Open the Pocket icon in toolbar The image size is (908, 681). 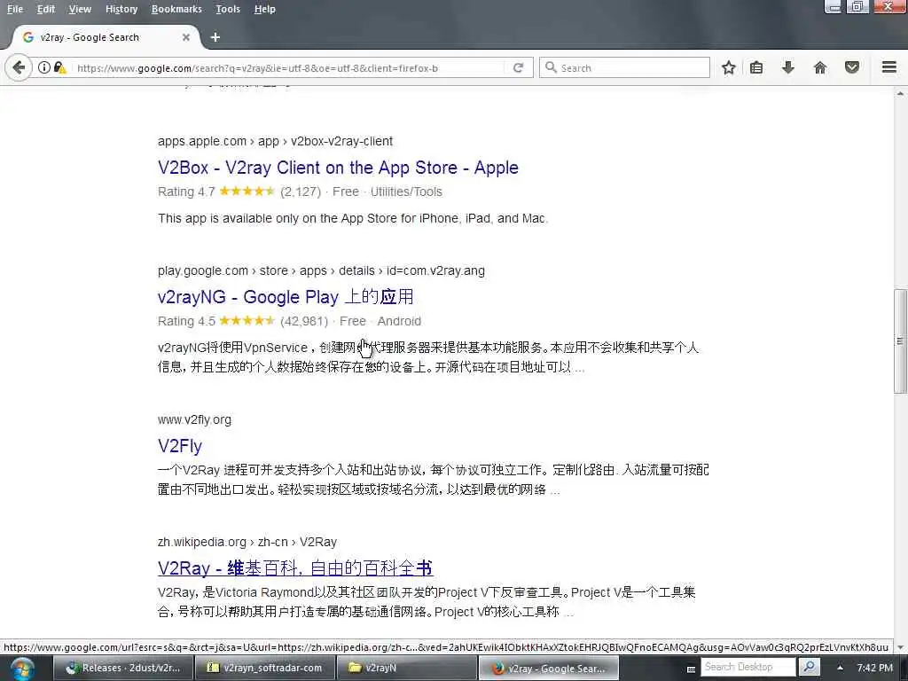(852, 67)
